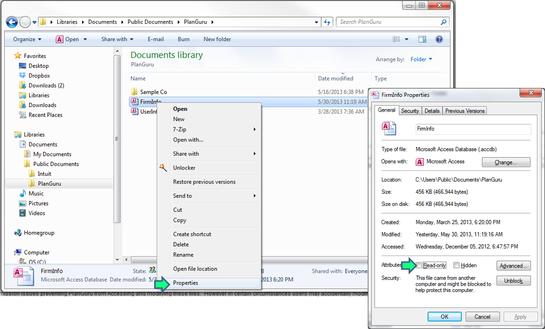Select the Dropbox icon under Favorites
This screenshot has height=329, width=545.
click(x=22, y=75)
